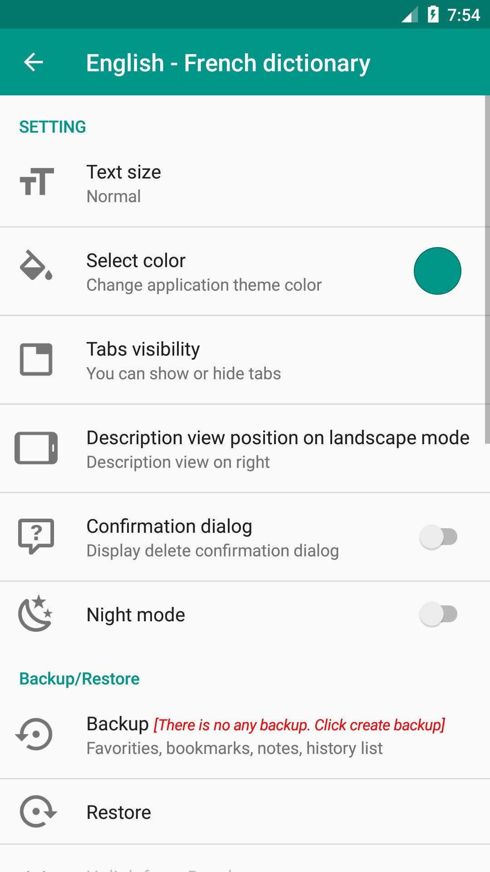Screen dimensions: 490x872
Task: Tap the Night mode moon icon
Action: [x=35, y=614]
